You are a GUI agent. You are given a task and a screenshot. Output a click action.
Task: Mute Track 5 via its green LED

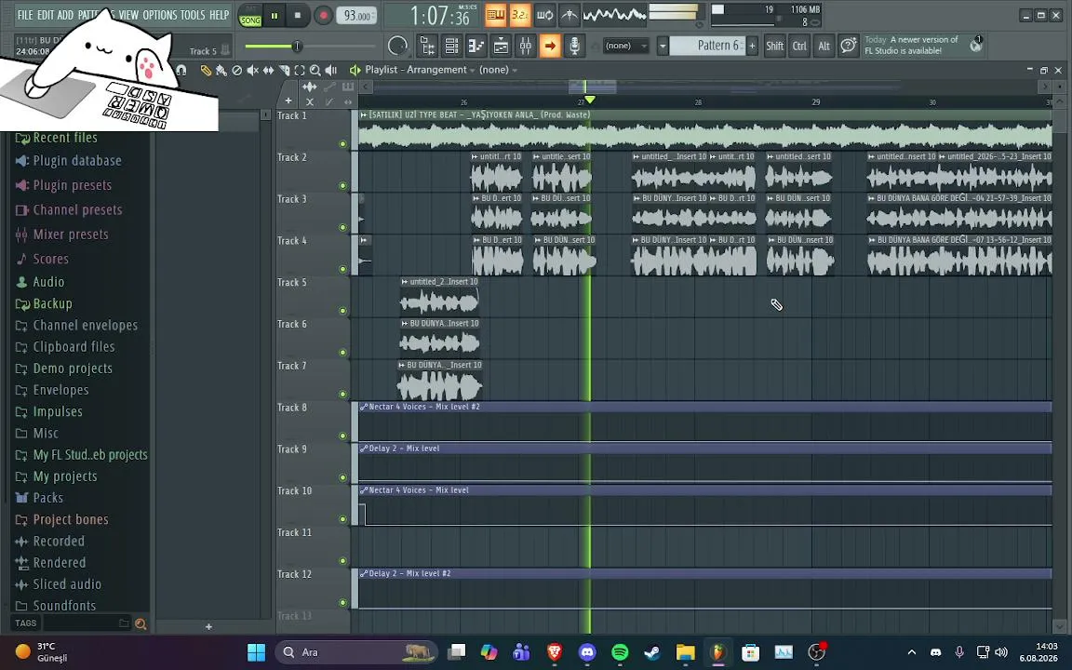point(342,311)
